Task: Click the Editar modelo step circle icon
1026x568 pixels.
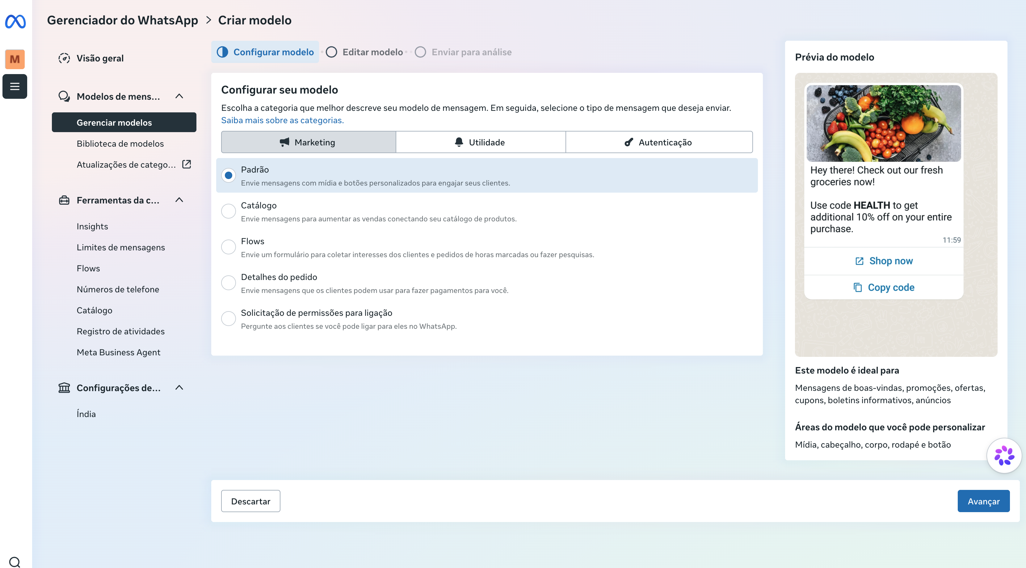Action: coord(331,52)
